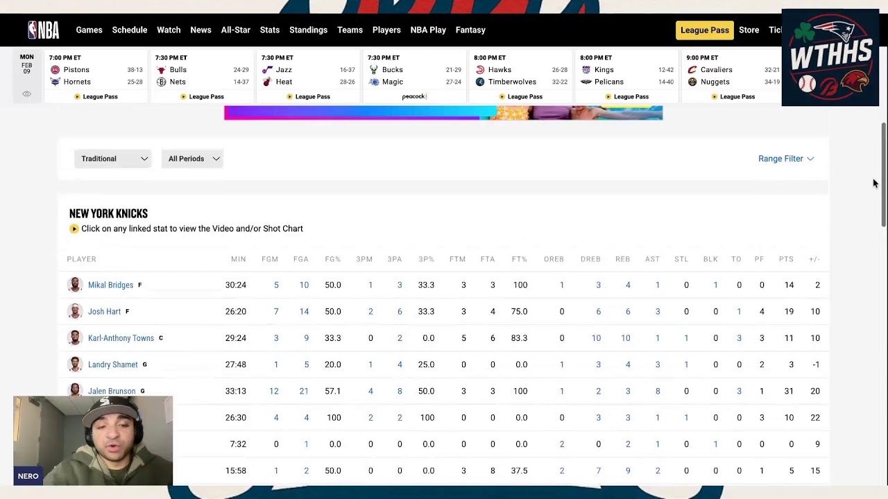Open Karl-Anthony Towns player link

tap(121, 338)
